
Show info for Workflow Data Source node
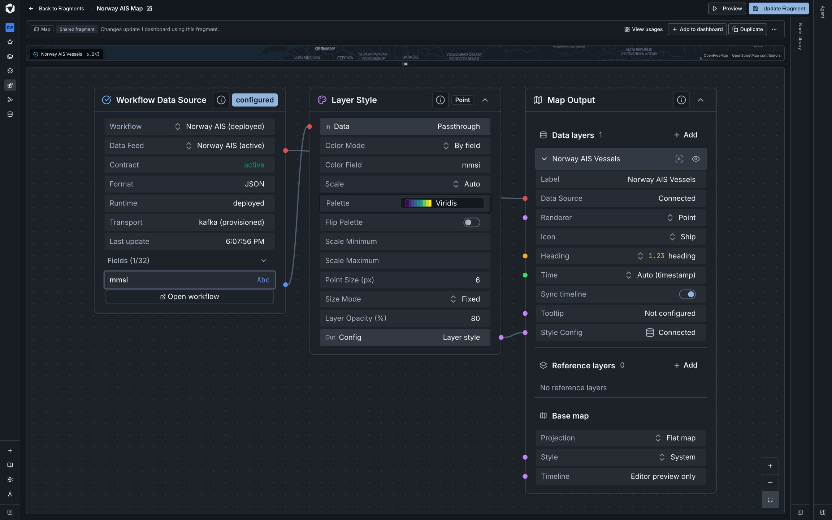(221, 100)
